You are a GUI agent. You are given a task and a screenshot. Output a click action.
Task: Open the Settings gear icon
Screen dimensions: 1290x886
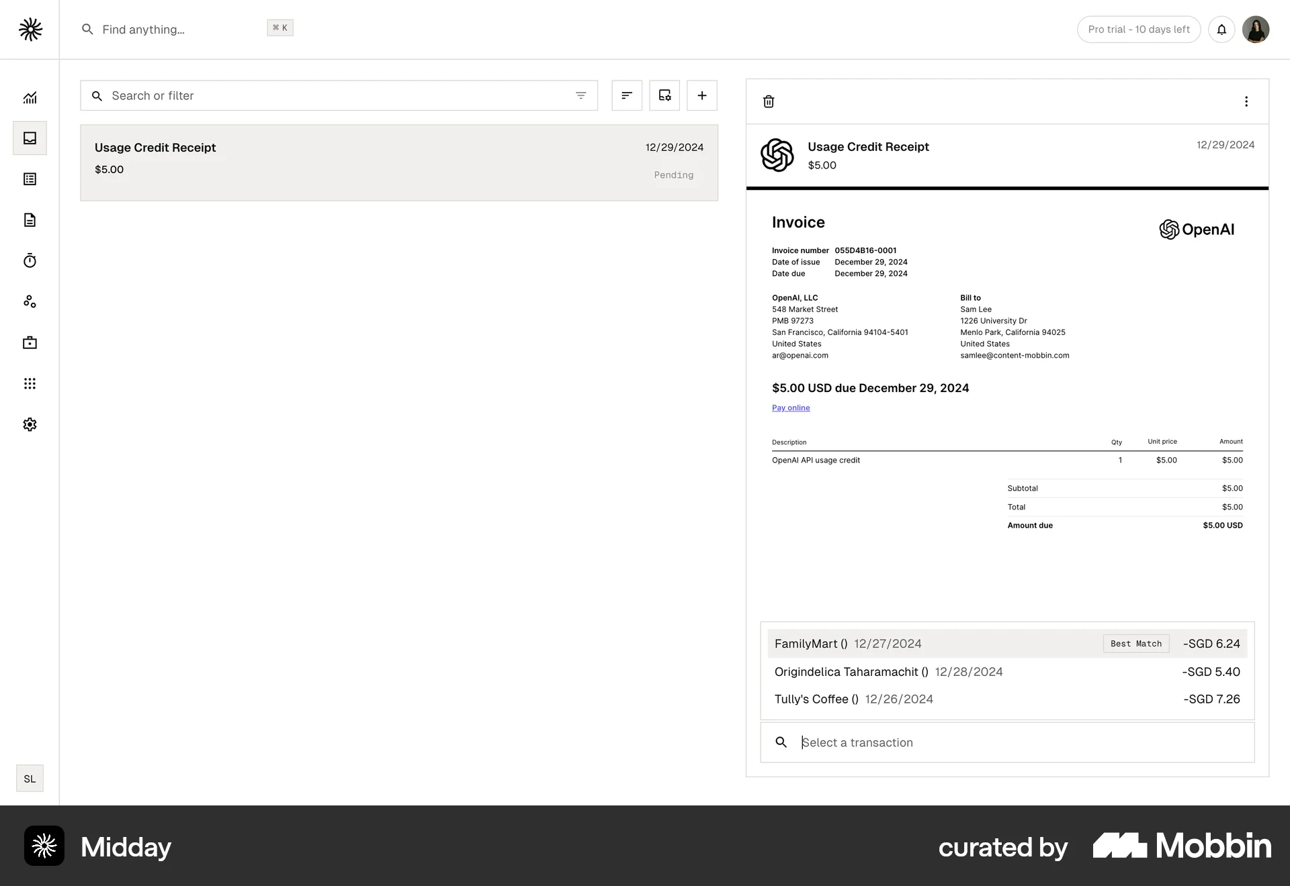30,424
